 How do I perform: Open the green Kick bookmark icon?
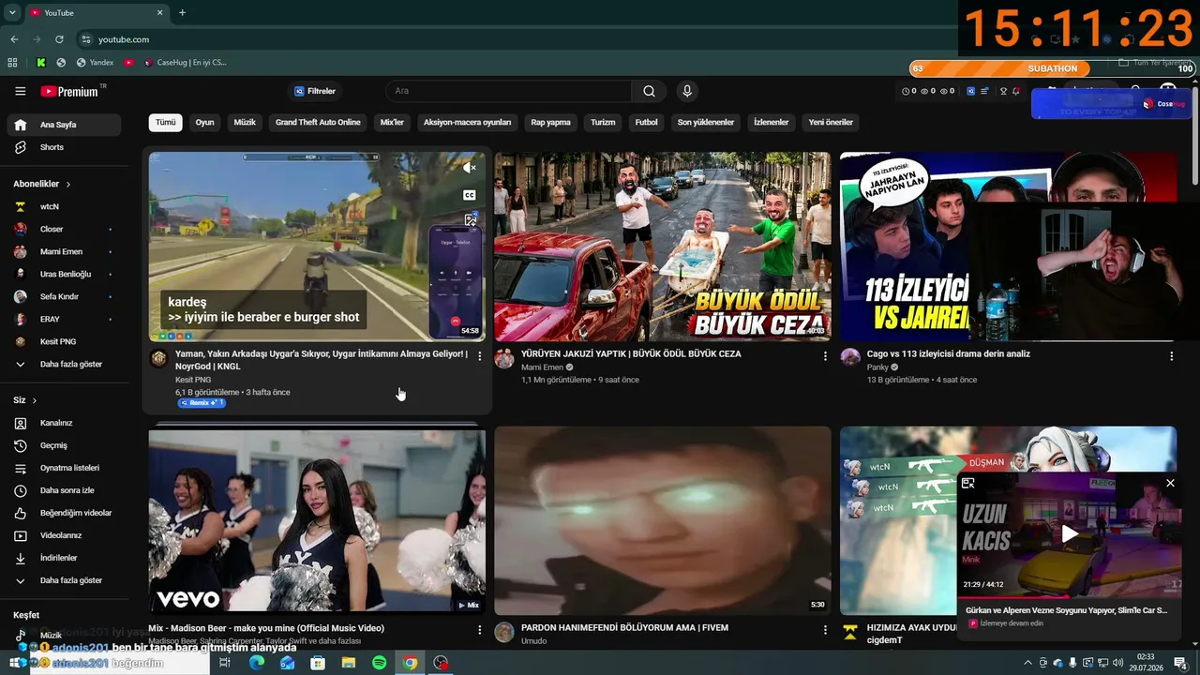(x=41, y=63)
